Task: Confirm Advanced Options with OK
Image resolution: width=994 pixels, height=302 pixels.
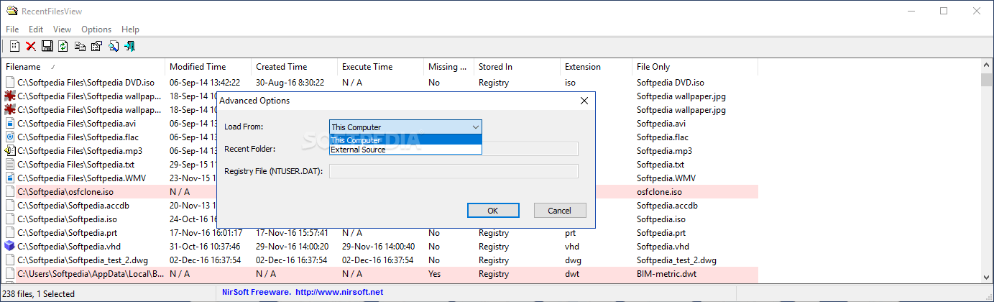Action: point(493,211)
